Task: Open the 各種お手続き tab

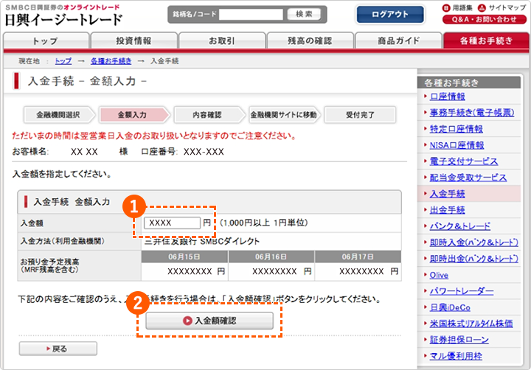Action: 486,41
